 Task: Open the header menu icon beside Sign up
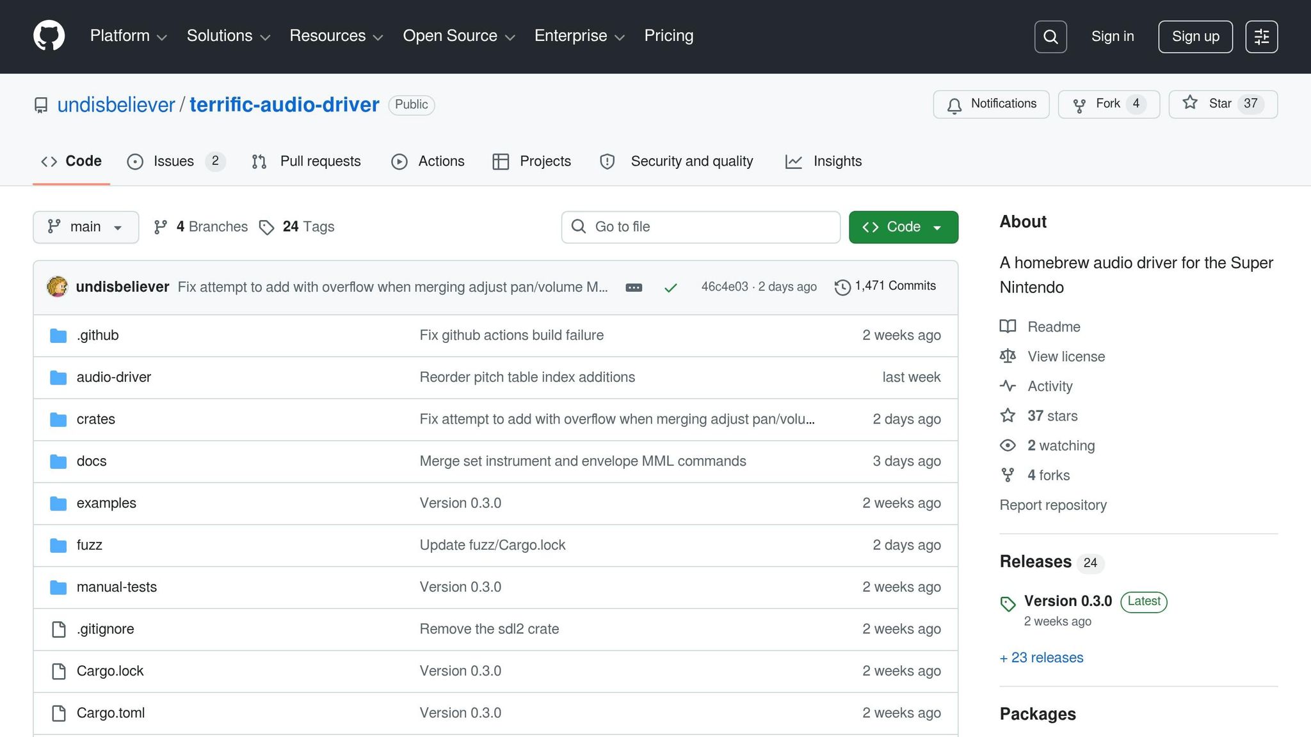pos(1262,36)
